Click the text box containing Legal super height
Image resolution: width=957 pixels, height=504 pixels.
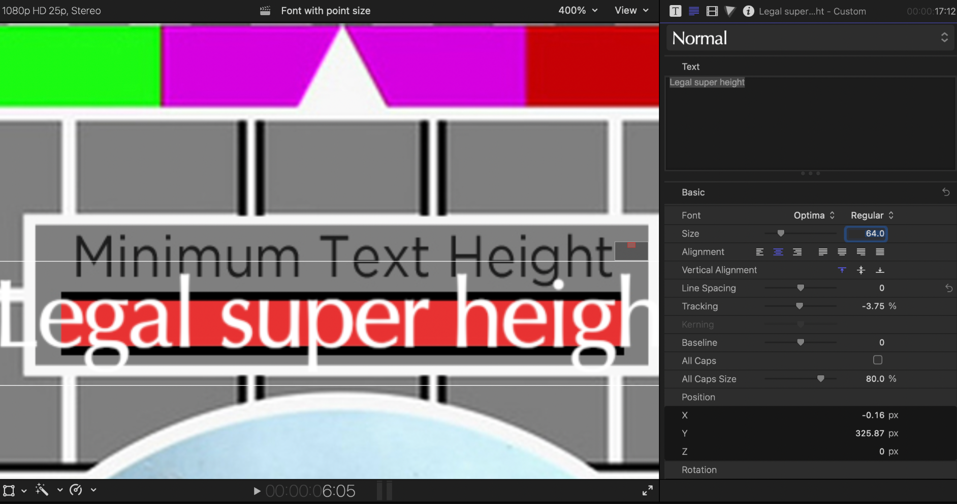[x=810, y=123]
